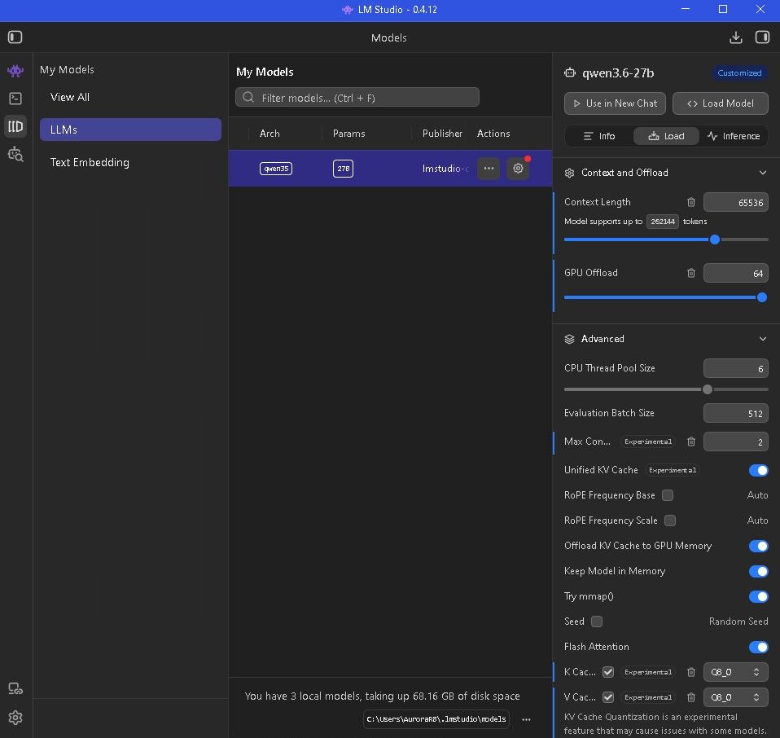
Task: Toggle Try mmap() switch
Action: coord(758,596)
